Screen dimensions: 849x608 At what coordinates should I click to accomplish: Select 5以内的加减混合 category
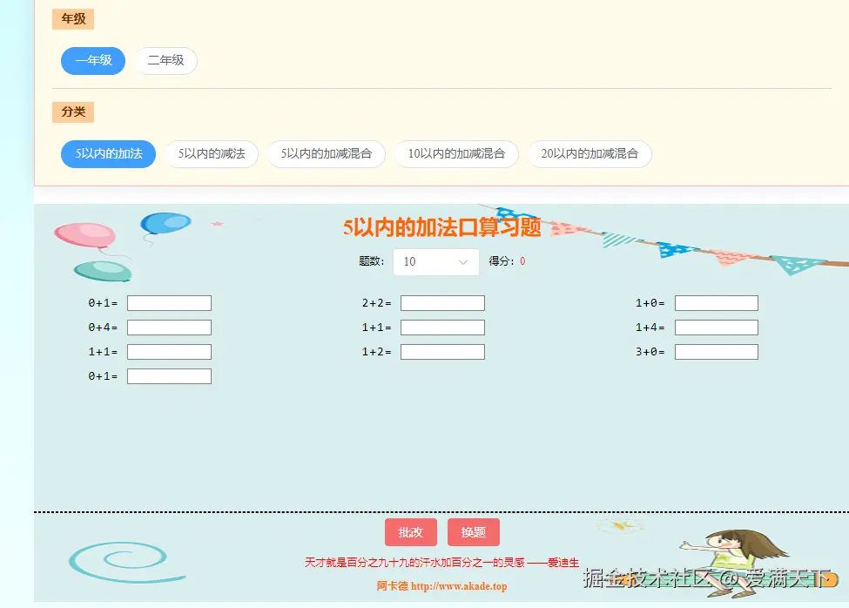pyautogui.click(x=327, y=153)
